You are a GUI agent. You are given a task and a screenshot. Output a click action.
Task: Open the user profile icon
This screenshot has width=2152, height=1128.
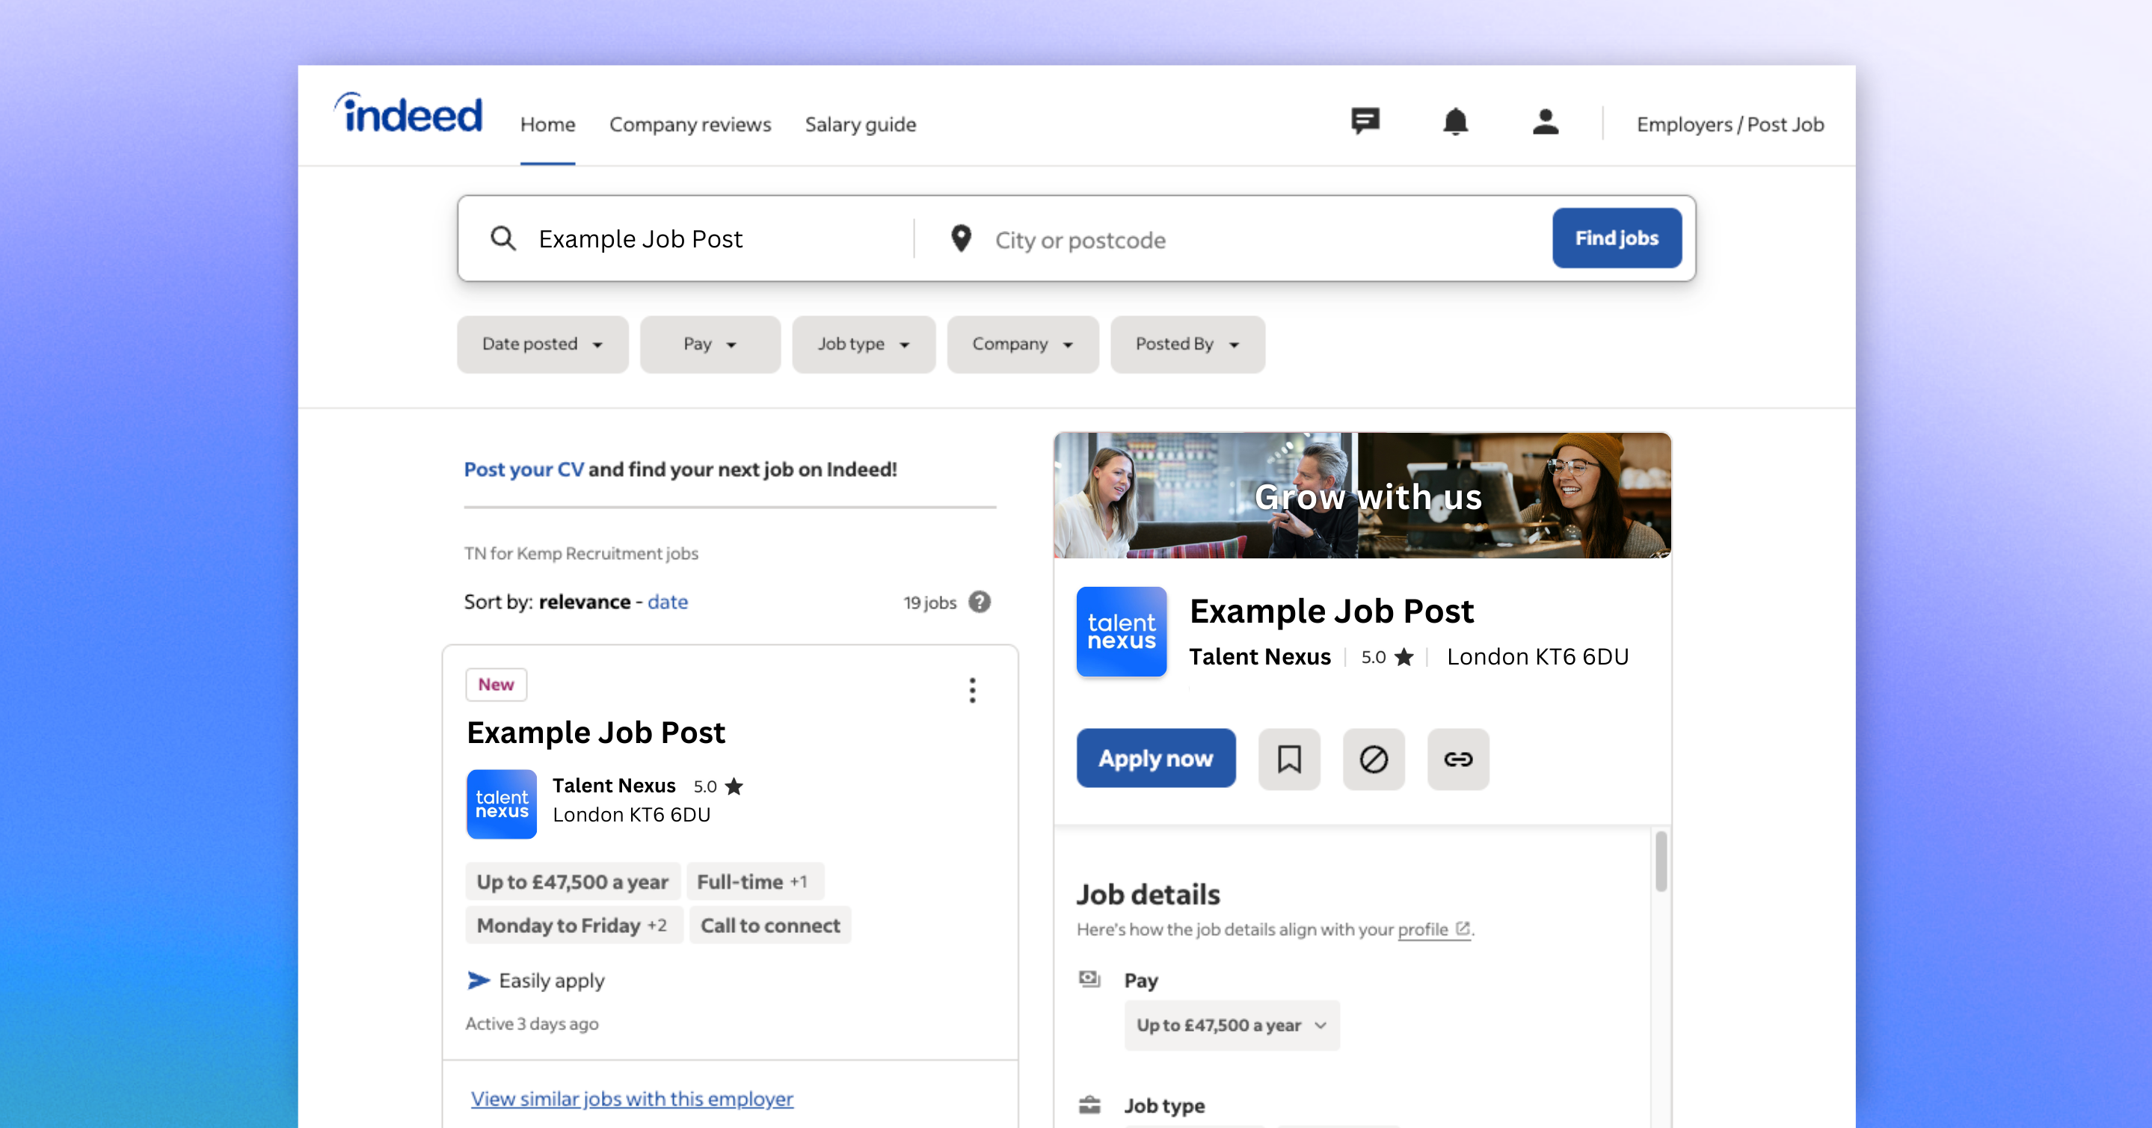point(1545,122)
